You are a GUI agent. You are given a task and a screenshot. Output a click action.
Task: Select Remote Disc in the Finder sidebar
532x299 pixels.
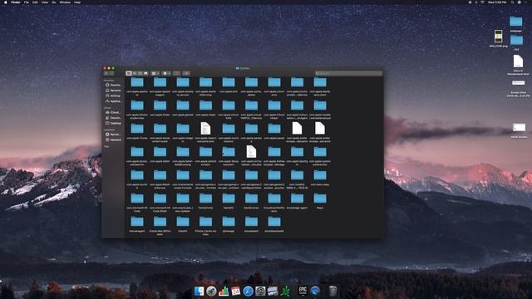[113, 135]
